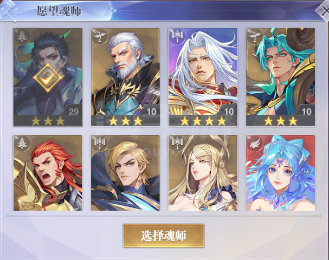Select the white-bearded elder soul master card
The height and width of the screenshot is (260, 329).
[x=125, y=77]
